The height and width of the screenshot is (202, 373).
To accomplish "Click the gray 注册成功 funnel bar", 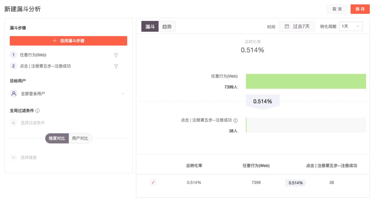I will [306, 125].
